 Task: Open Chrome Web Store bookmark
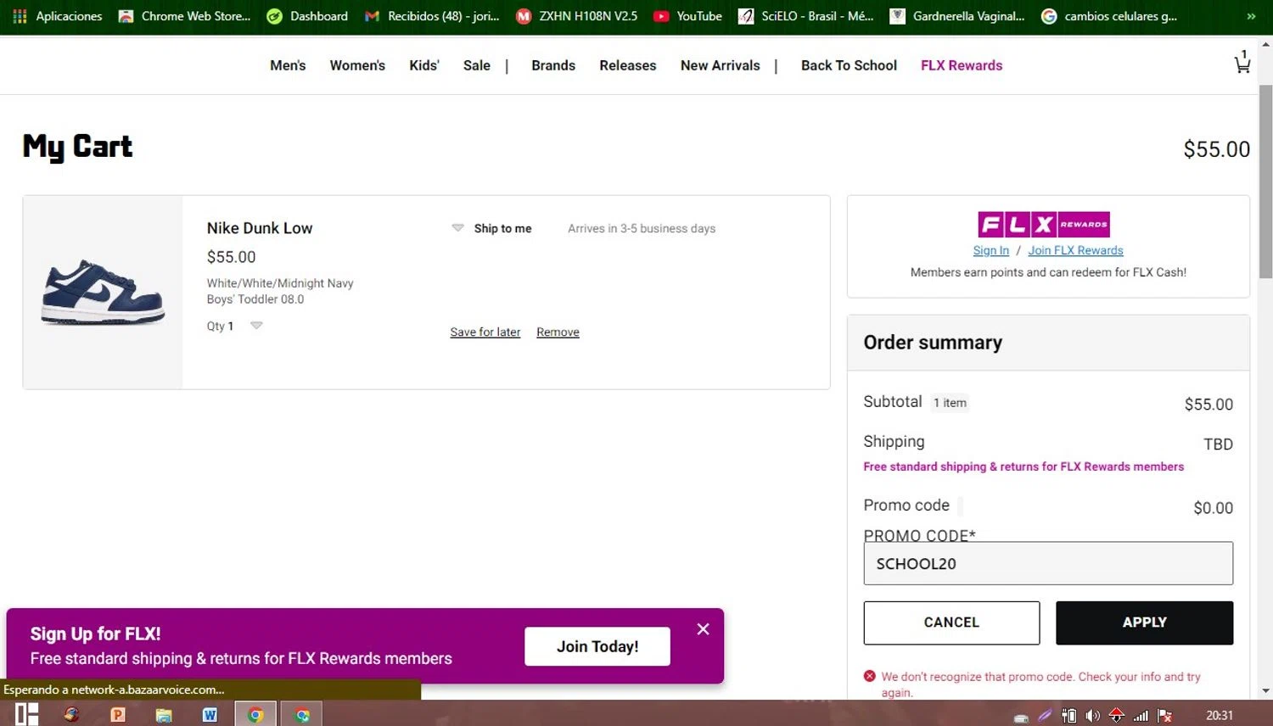point(185,16)
